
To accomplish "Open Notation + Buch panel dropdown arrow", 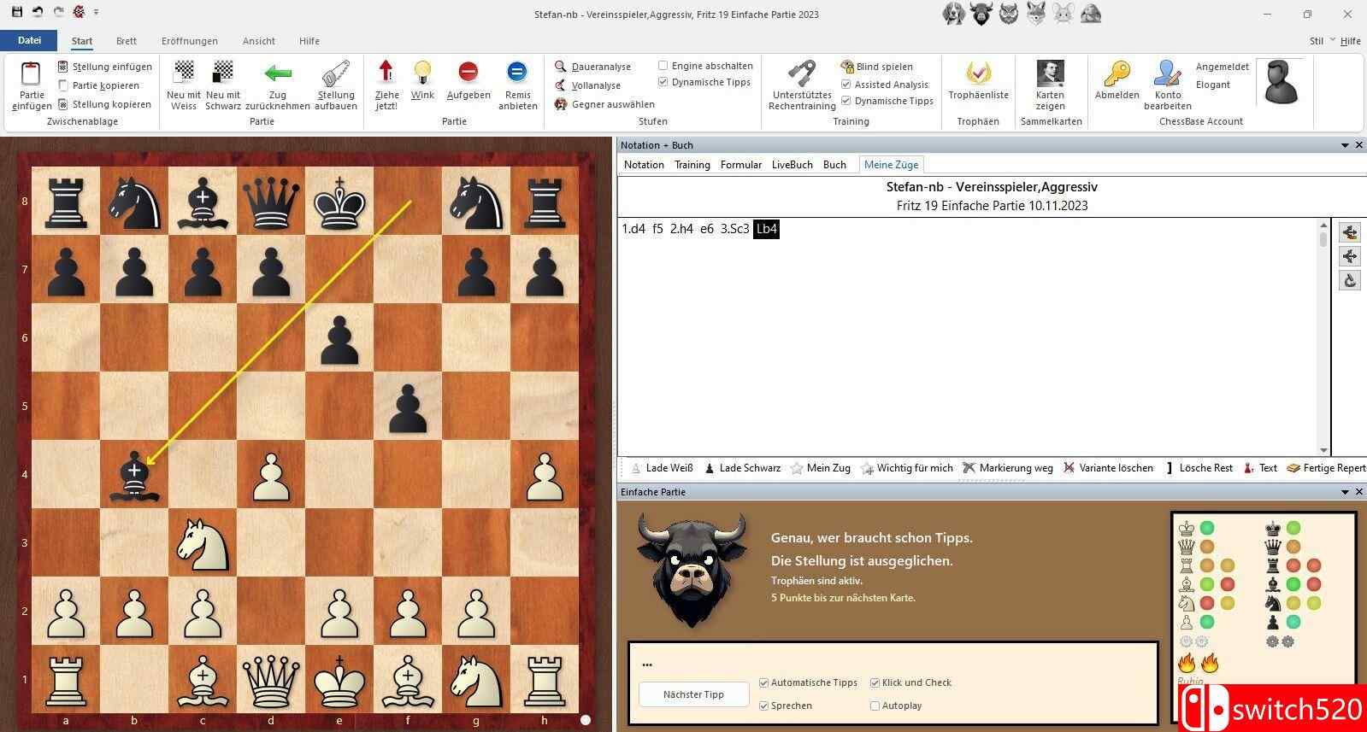I will pos(1345,145).
